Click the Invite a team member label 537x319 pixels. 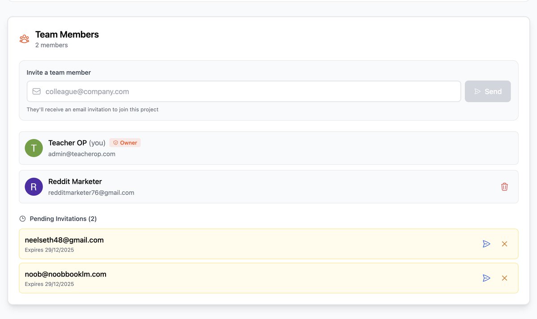click(x=59, y=72)
